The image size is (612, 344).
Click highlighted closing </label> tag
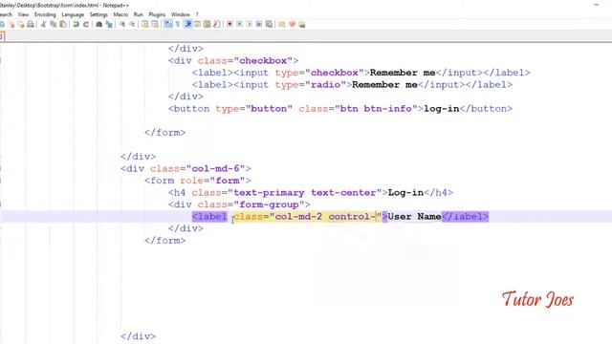pyautogui.click(x=466, y=217)
